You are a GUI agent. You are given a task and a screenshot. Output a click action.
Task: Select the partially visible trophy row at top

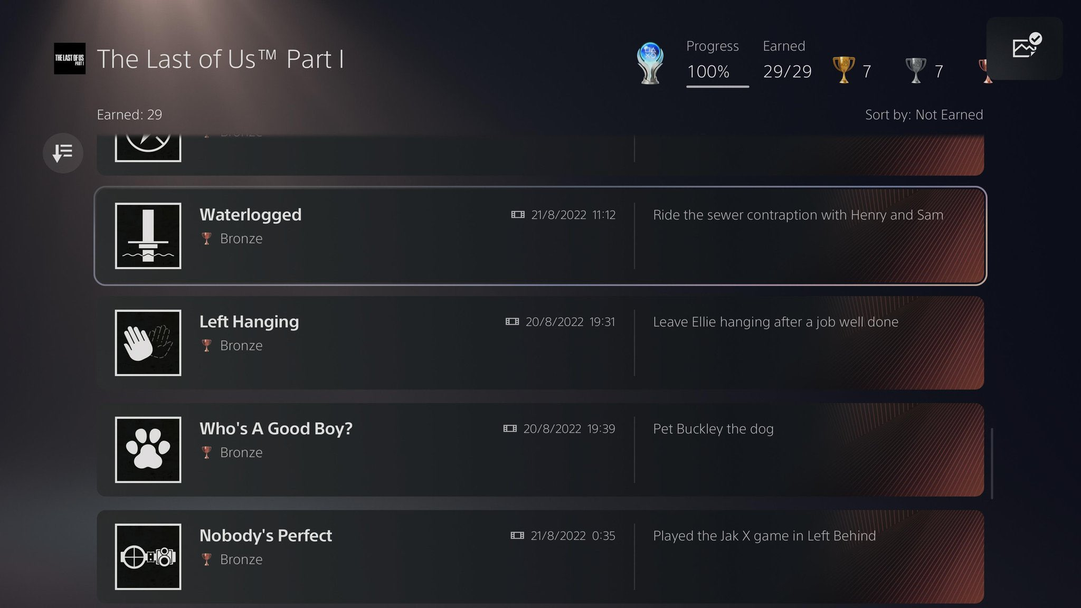[540, 155]
